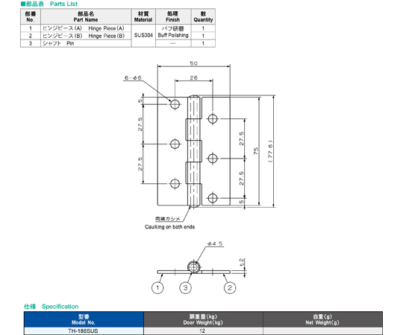Click the 'Finish' column header
This screenshot has height=335, width=403.
pyautogui.click(x=173, y=16)
